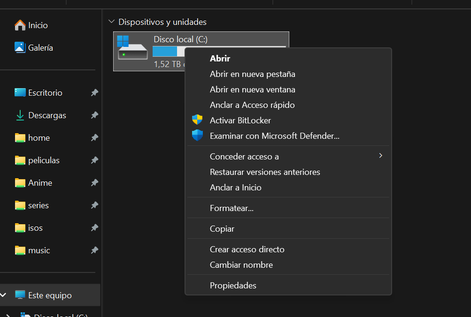Go to Descargas quick access entry

pyautogui.click(x=47, y=115)
